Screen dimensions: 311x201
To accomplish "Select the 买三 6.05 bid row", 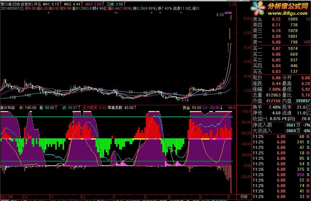I will pyautogui.click(x=281, y=60).
